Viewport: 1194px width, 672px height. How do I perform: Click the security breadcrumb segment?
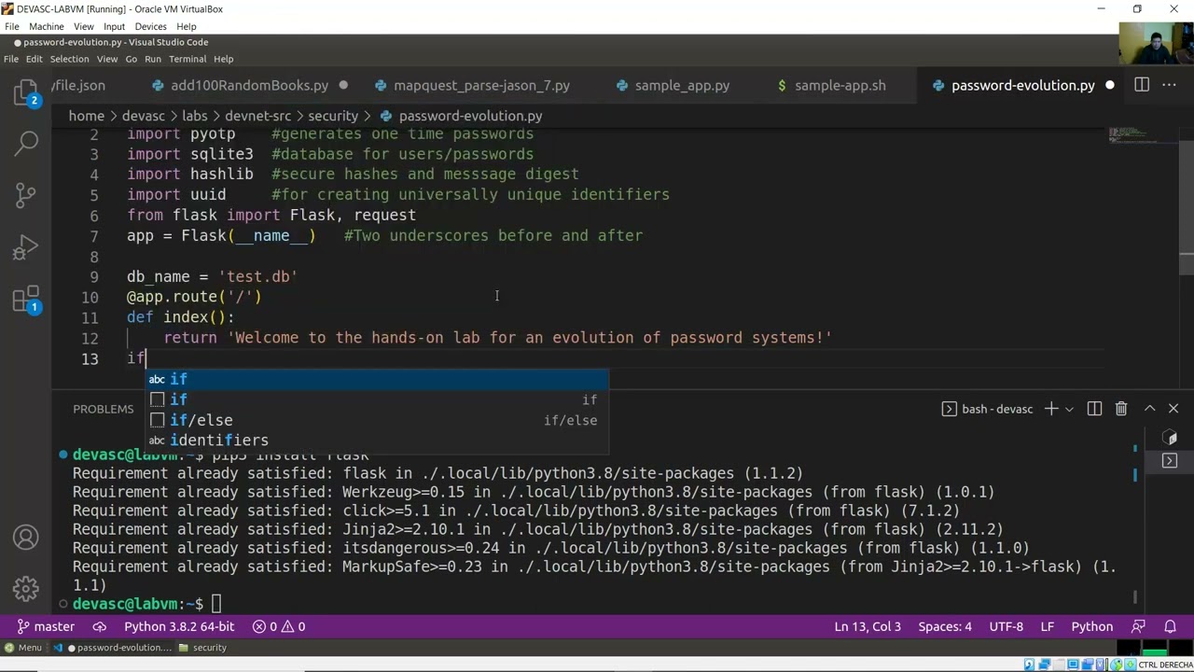click(x=333, y=116)
